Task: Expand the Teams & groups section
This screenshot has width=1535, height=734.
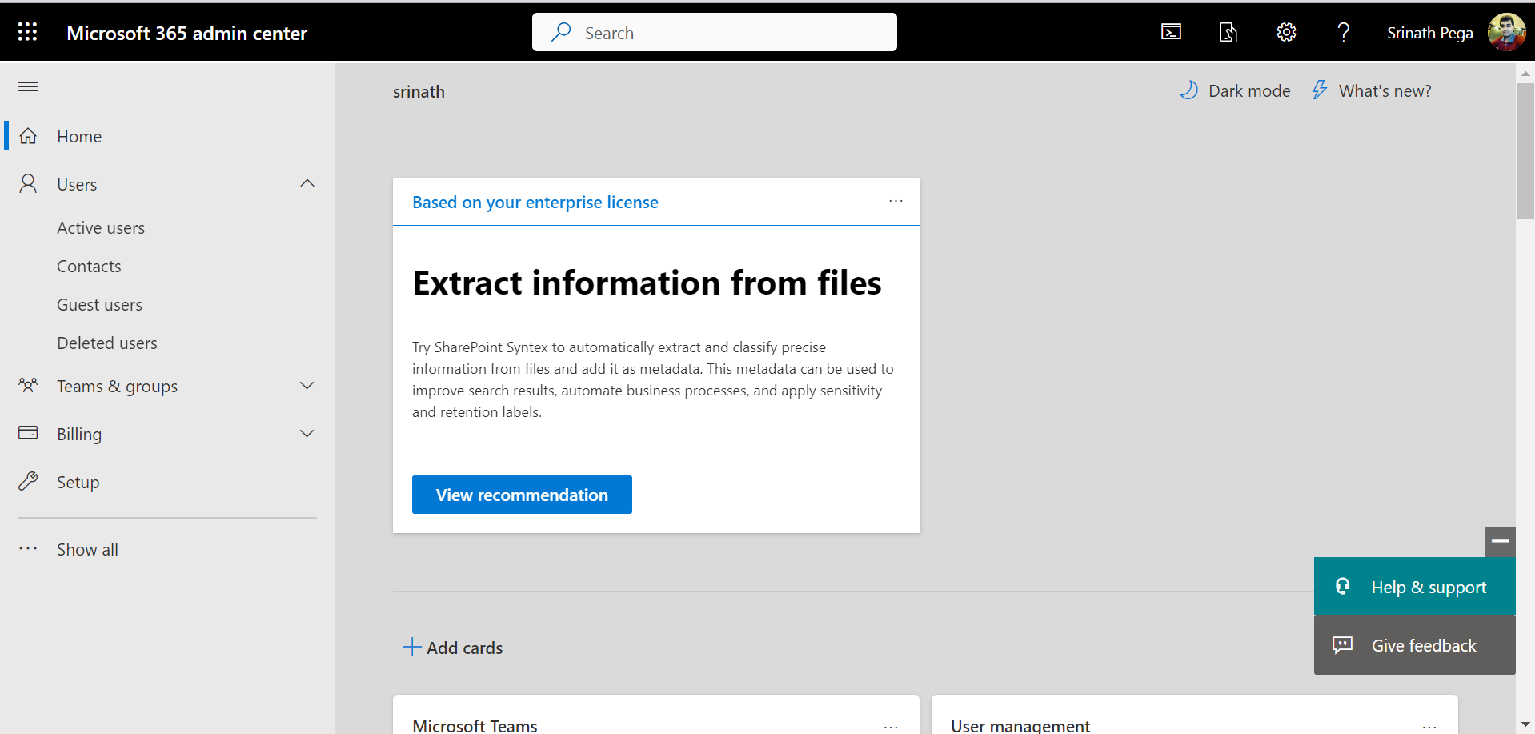Action: (x=307, y=386)
